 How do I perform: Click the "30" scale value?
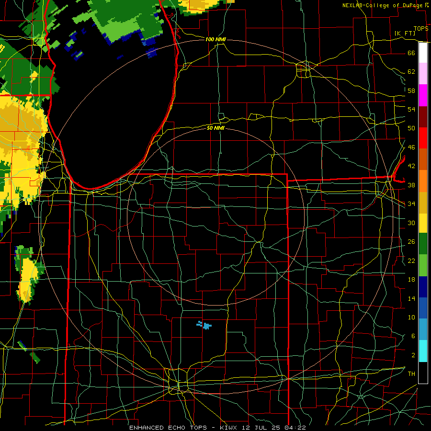click(x=411, y=223)
